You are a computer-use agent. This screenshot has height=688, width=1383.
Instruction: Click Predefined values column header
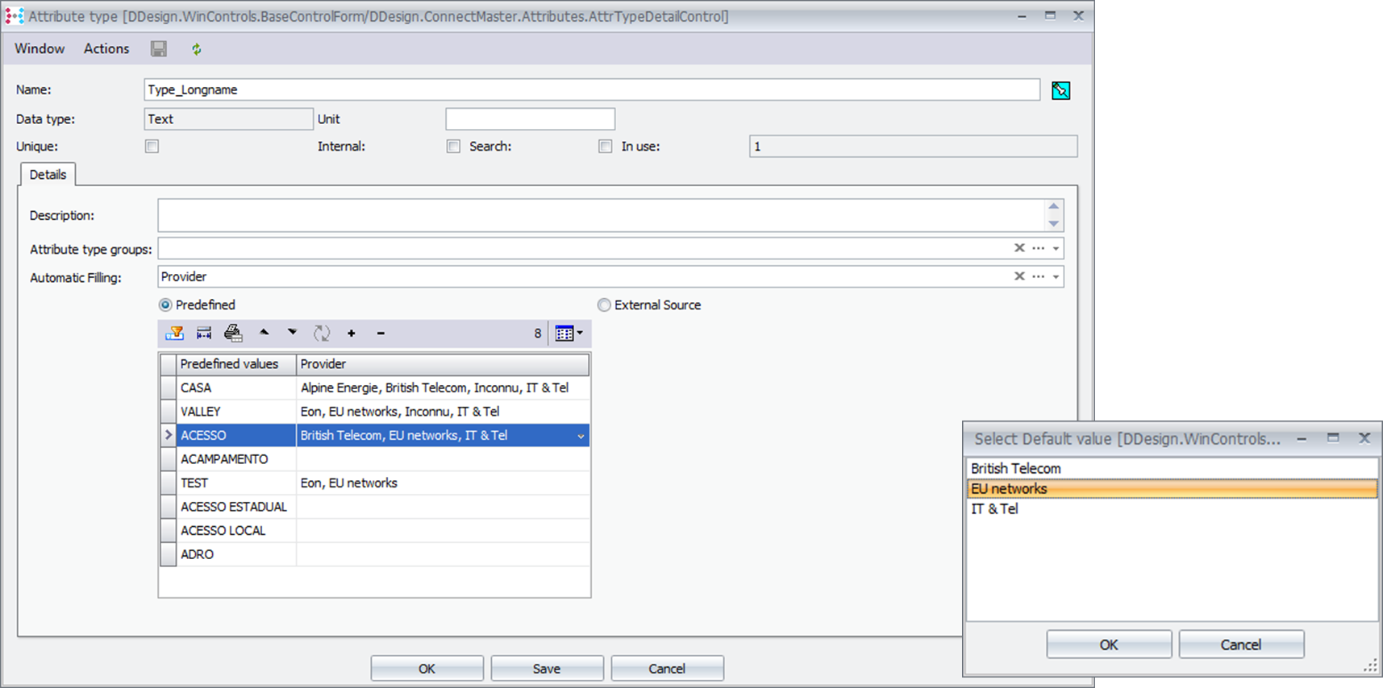(236, 364)
